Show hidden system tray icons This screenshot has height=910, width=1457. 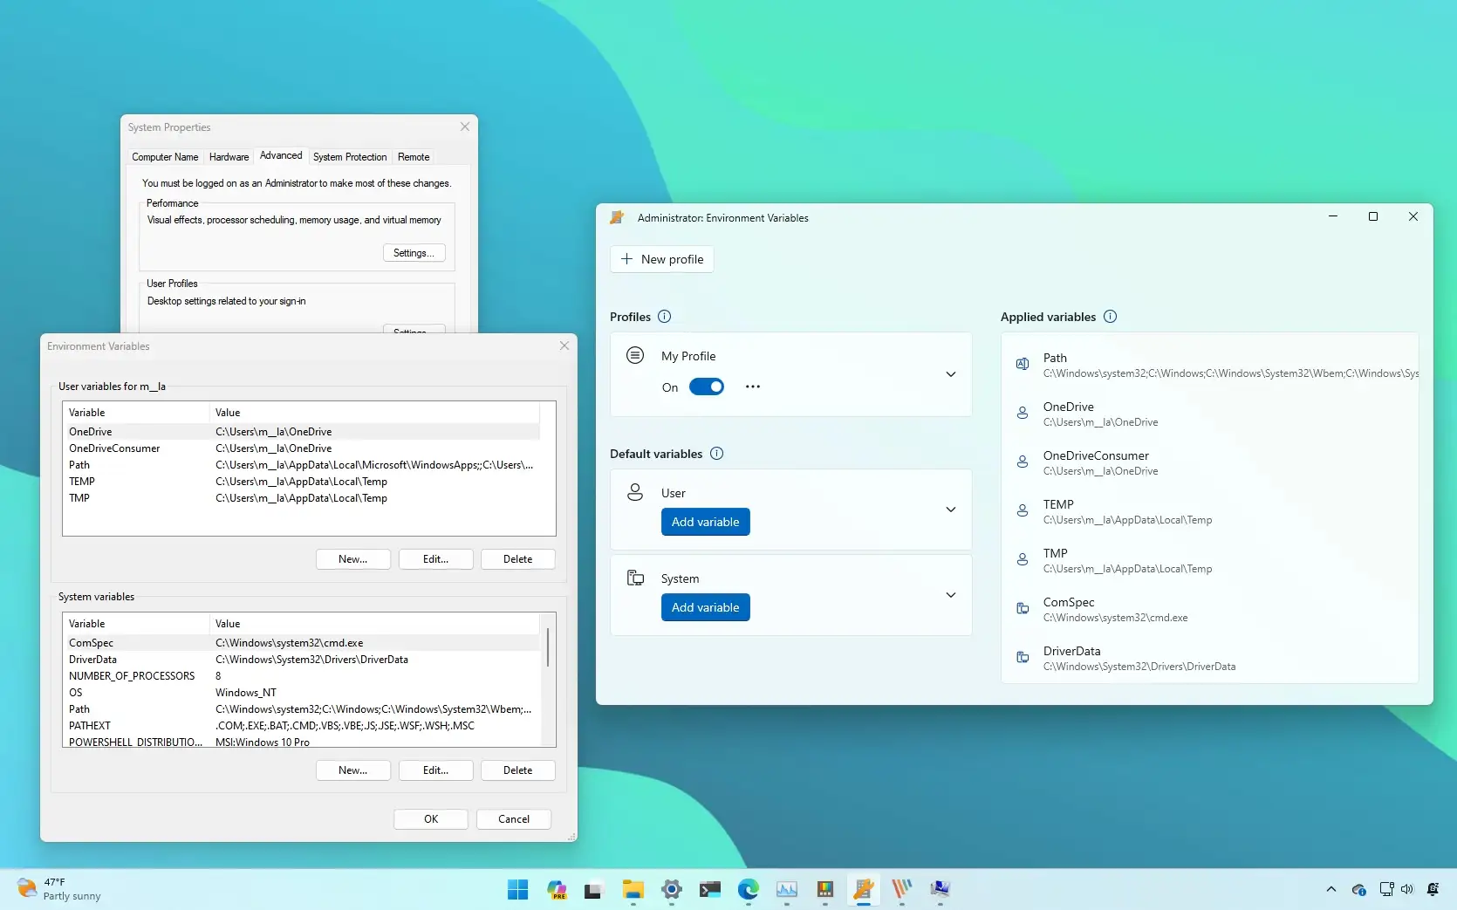(1330, 889)
